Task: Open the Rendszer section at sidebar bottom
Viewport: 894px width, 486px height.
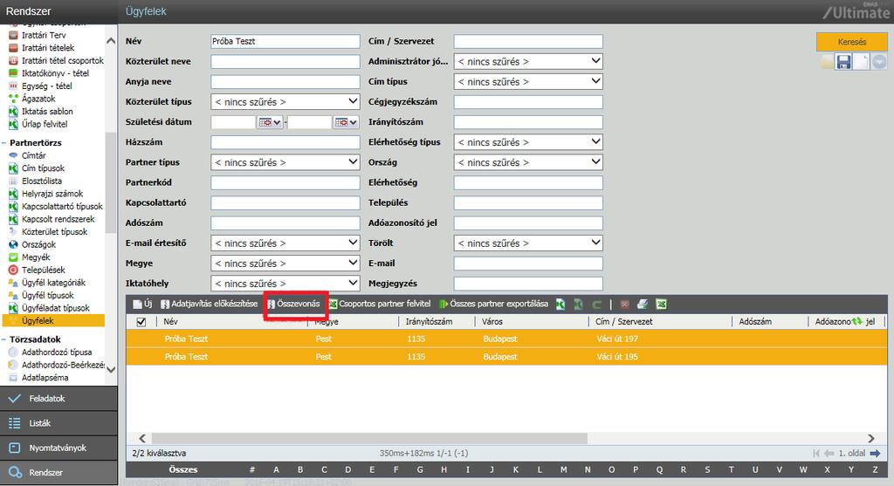Action: 58,472
